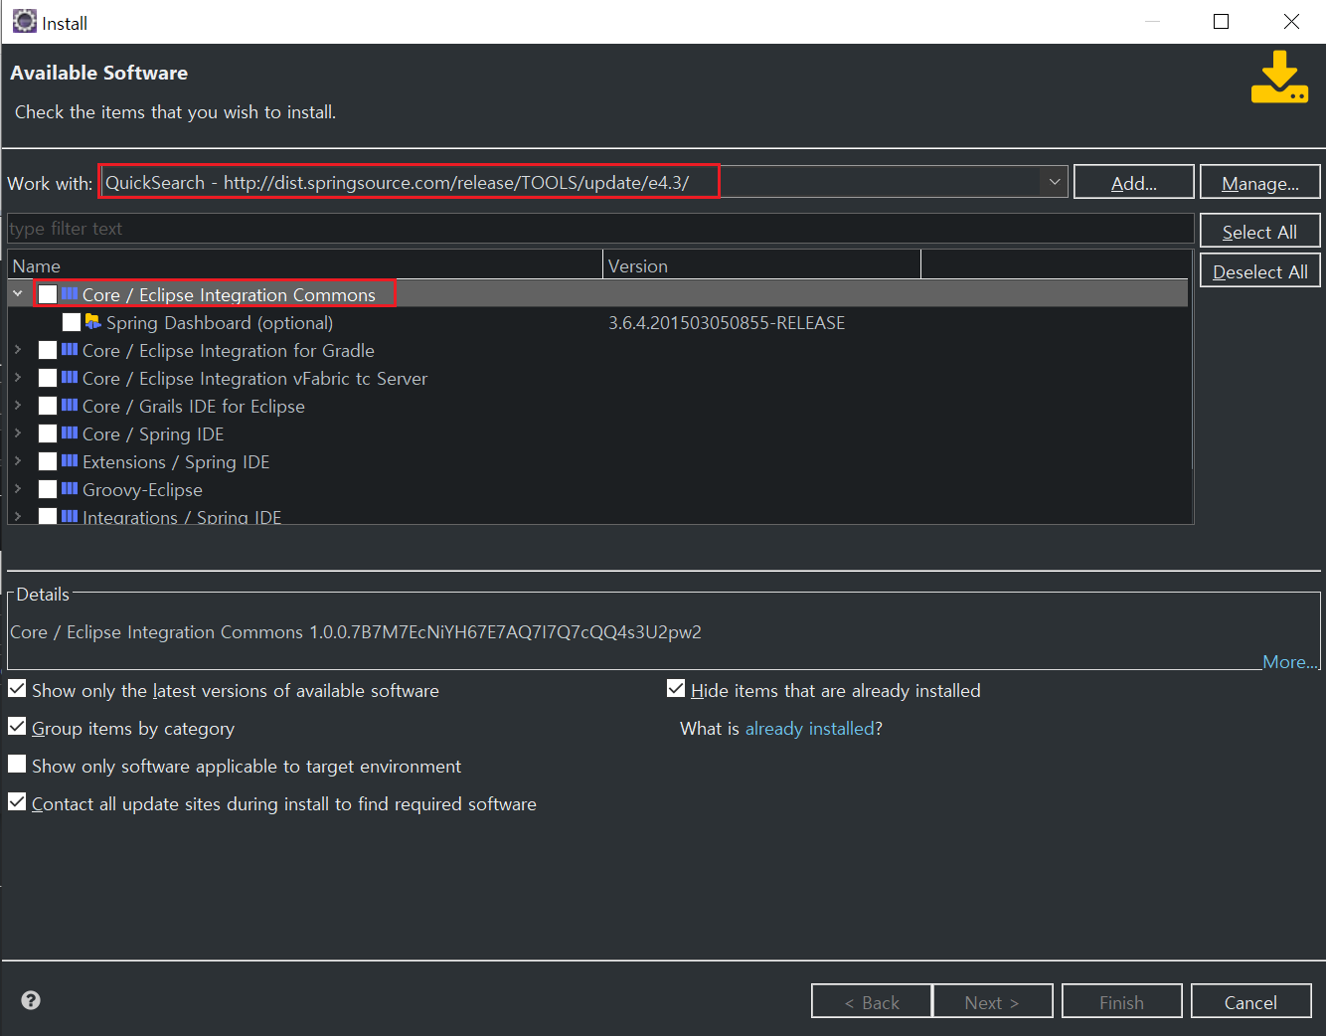
Task: Expand Core / Spring IDE node
Action: coord(18,433)
